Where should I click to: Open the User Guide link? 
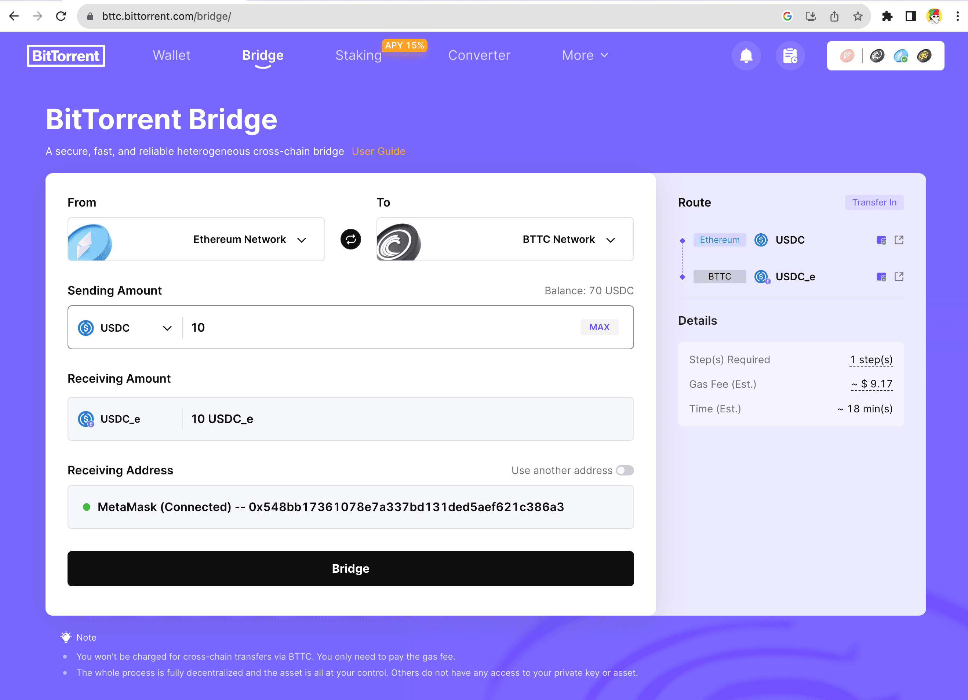(379, 152)
